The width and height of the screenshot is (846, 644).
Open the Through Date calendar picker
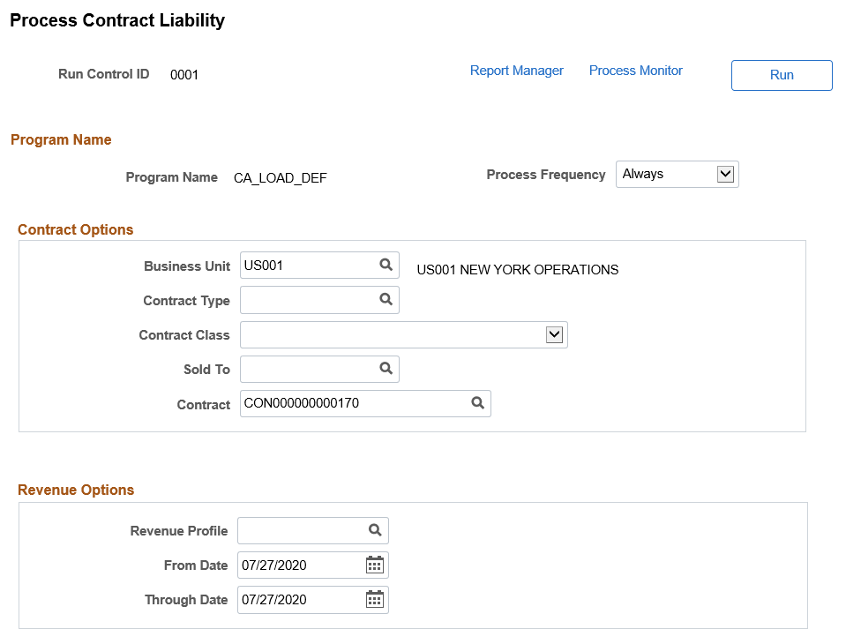[x=374, y=599]
